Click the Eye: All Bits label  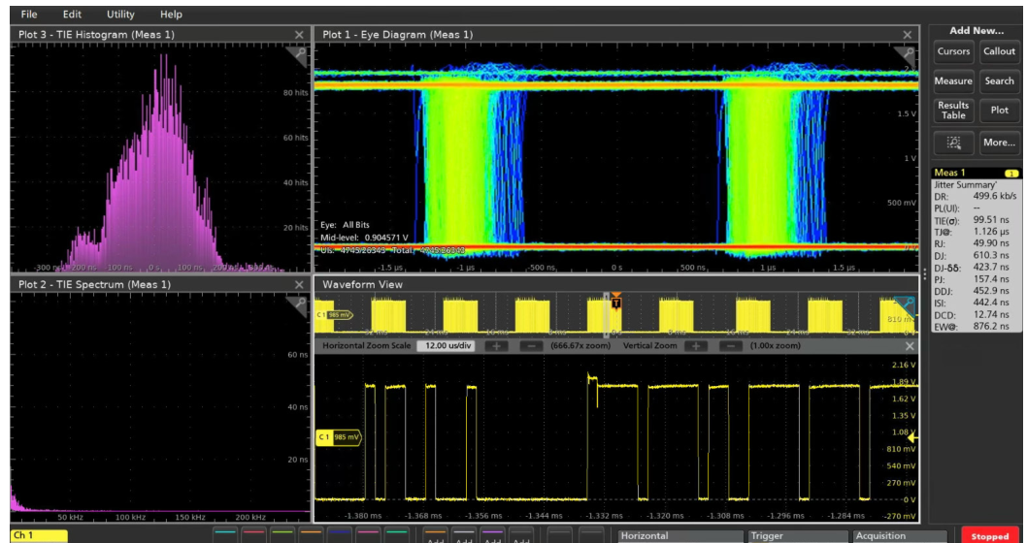coord(346,225)
